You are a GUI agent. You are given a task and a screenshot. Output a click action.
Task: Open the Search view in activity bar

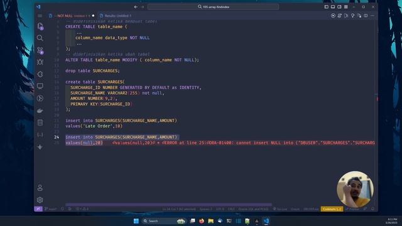40,38
